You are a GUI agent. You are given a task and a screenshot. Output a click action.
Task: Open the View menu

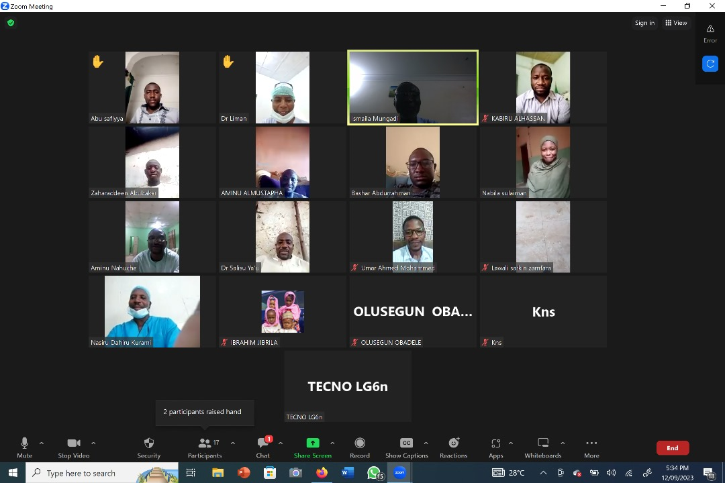coord(676,22)
